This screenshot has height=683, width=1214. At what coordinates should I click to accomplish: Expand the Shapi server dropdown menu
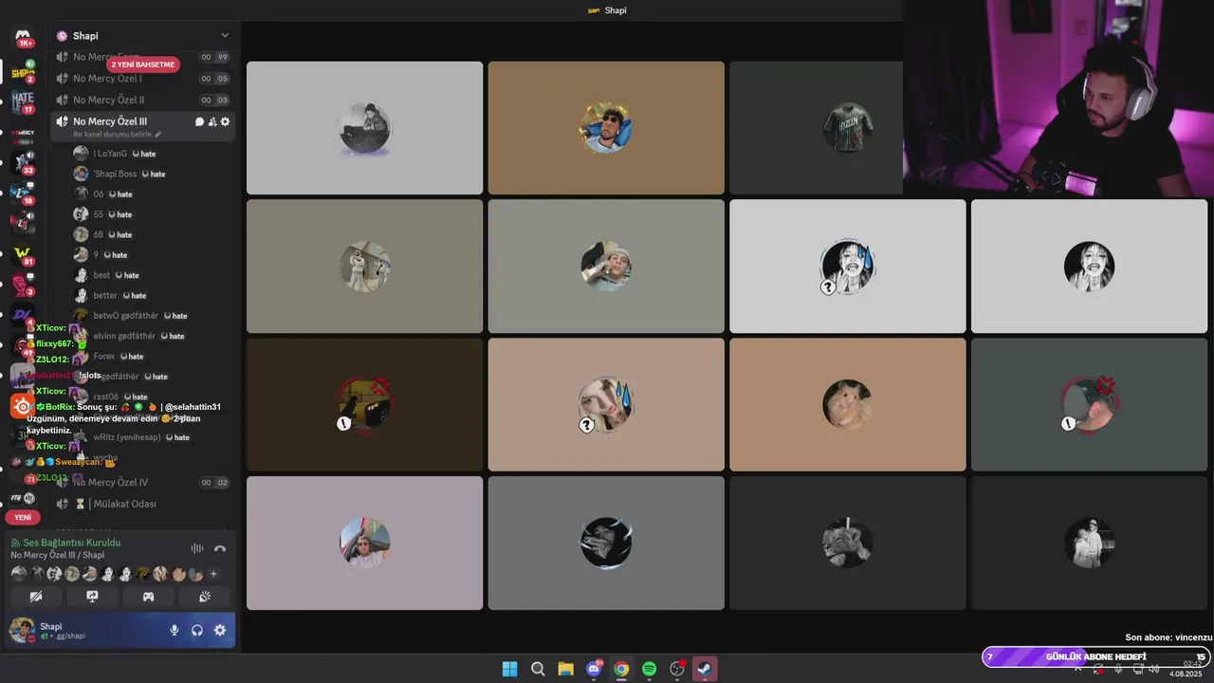click(x=225, y=36)
